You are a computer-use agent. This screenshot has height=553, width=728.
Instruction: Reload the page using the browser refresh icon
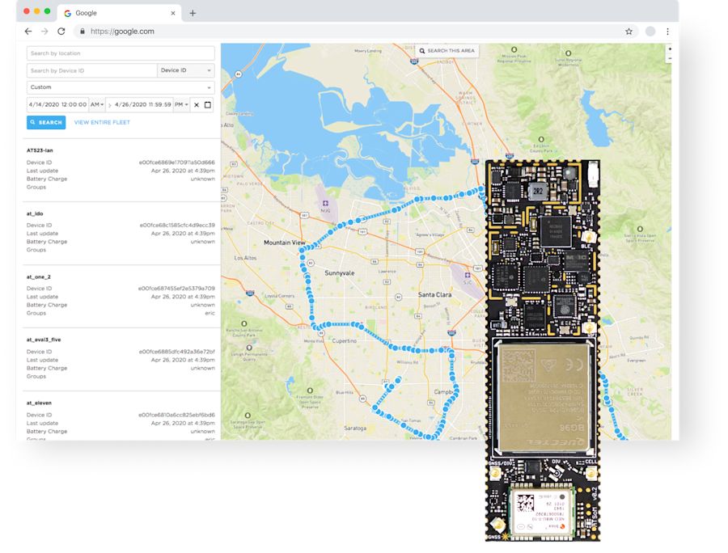coord(61,31)
